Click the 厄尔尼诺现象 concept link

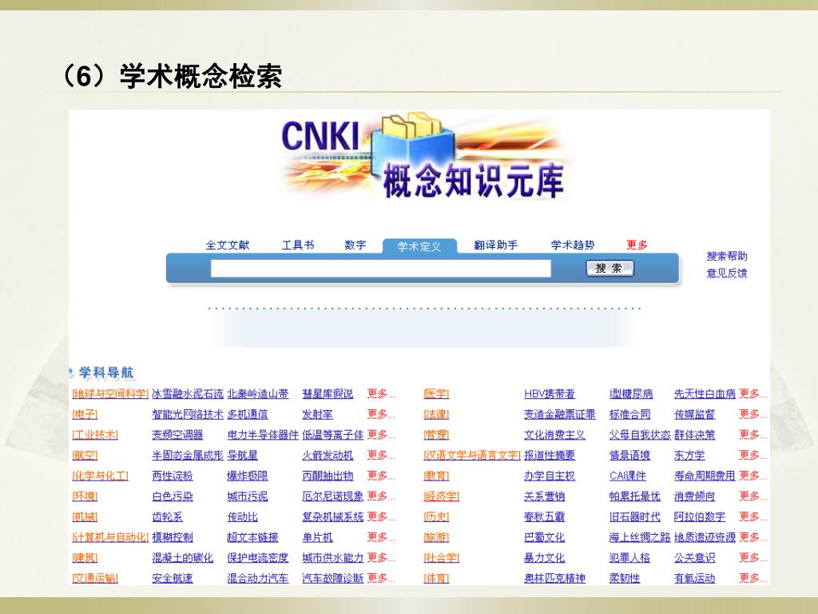[x=333, y=496]
